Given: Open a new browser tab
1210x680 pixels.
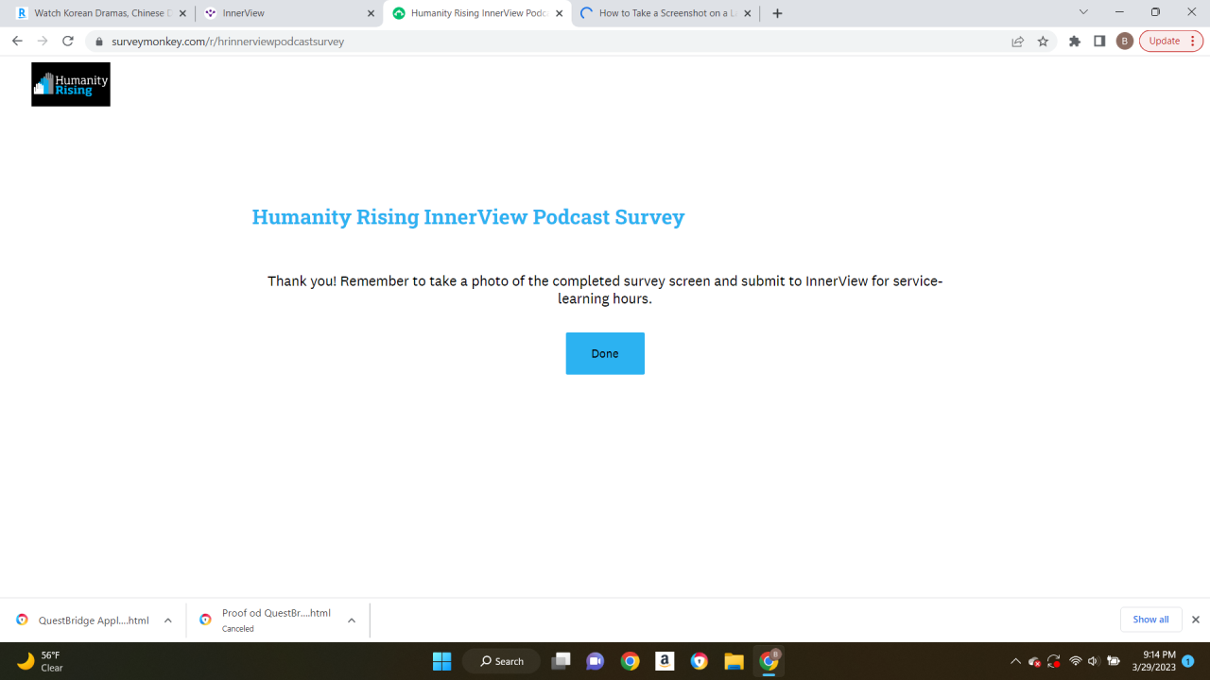Looking at the screenshot, I should click(x=777, y=14).
